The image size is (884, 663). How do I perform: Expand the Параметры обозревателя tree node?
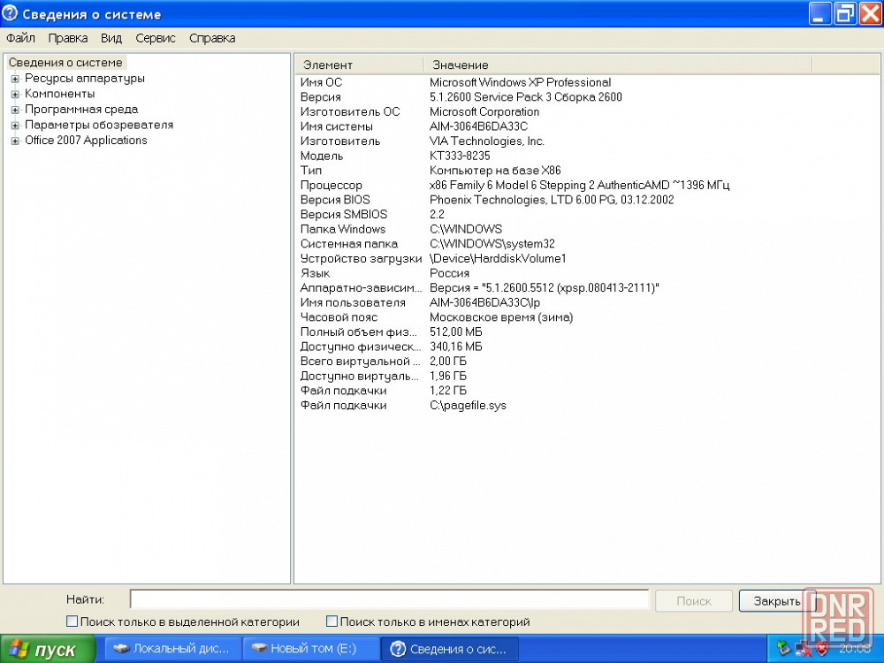pos(15,126)
